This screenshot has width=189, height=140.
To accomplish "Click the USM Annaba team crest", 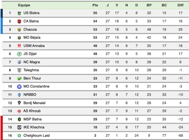I will click(19, 46).
